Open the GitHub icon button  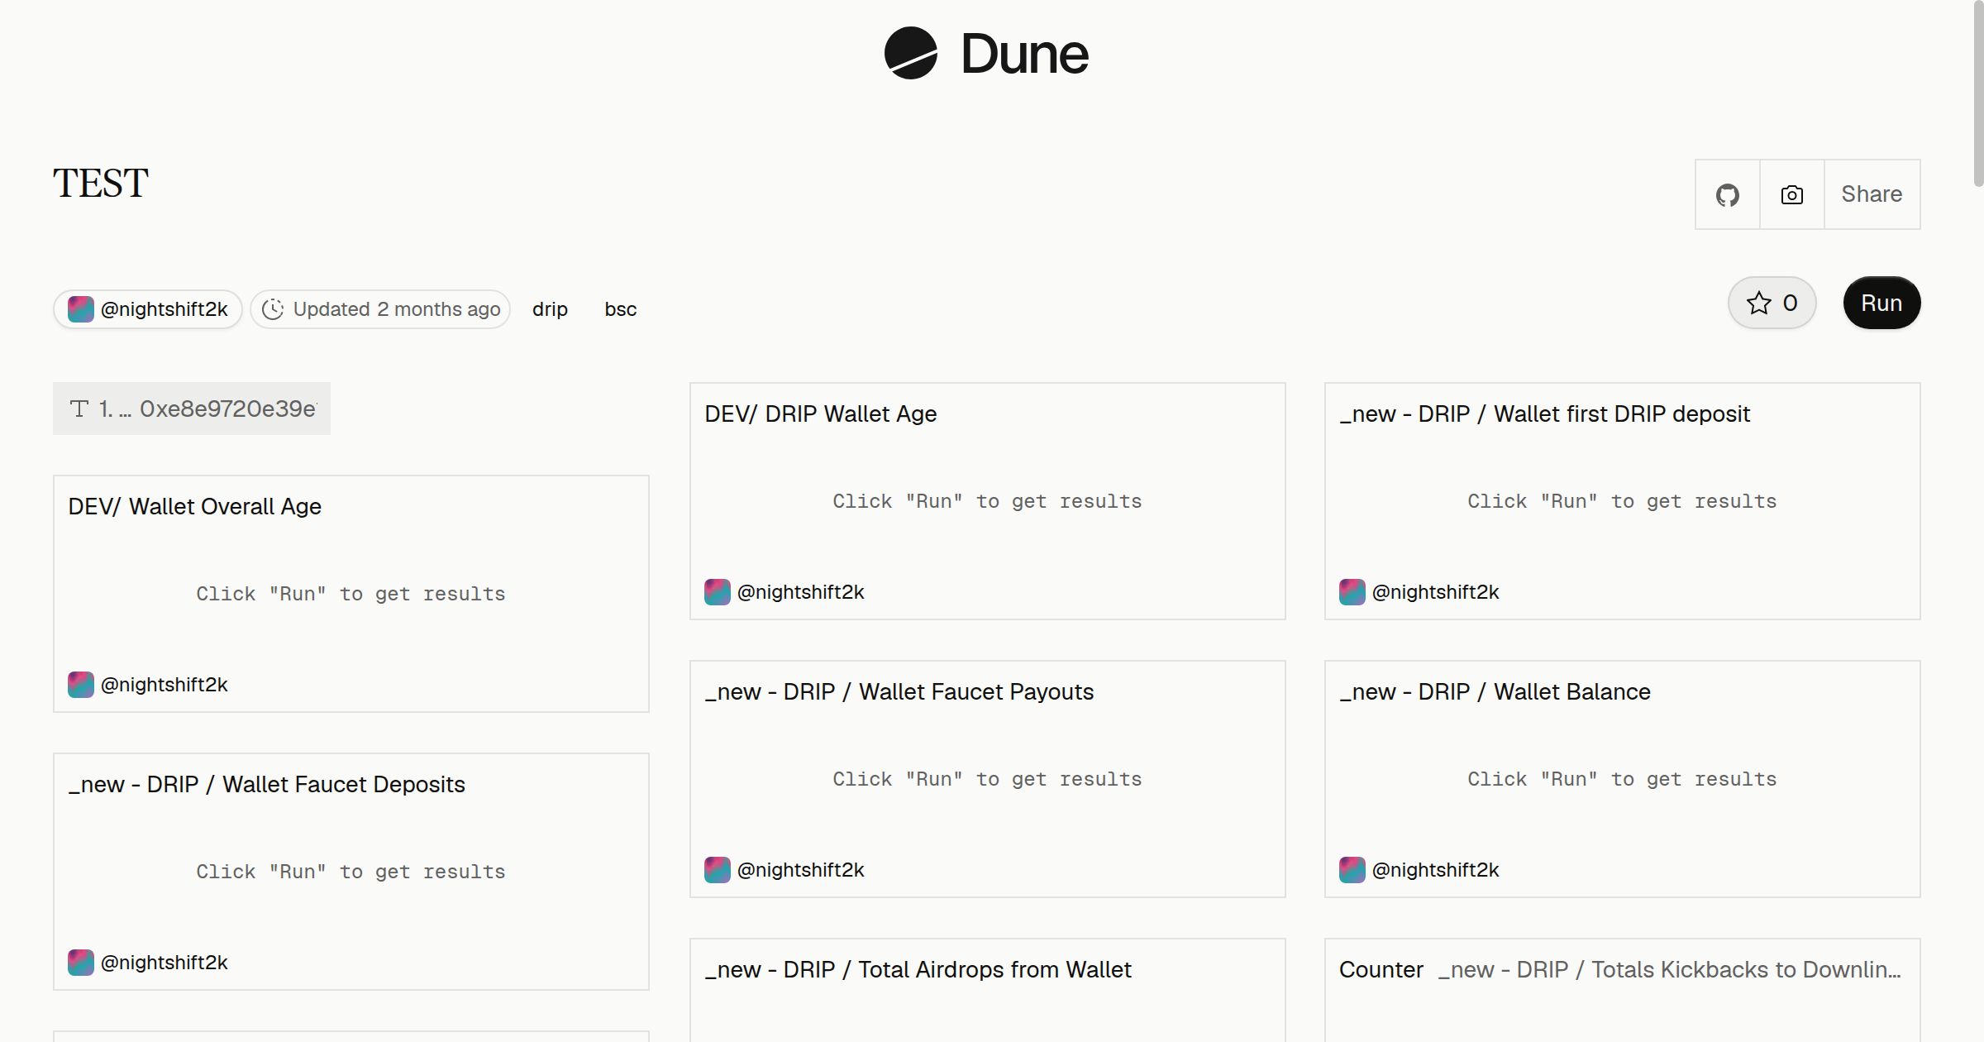tap(1727, 194)
